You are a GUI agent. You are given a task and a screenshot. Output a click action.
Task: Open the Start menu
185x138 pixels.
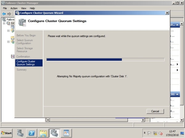coord(6,133)
